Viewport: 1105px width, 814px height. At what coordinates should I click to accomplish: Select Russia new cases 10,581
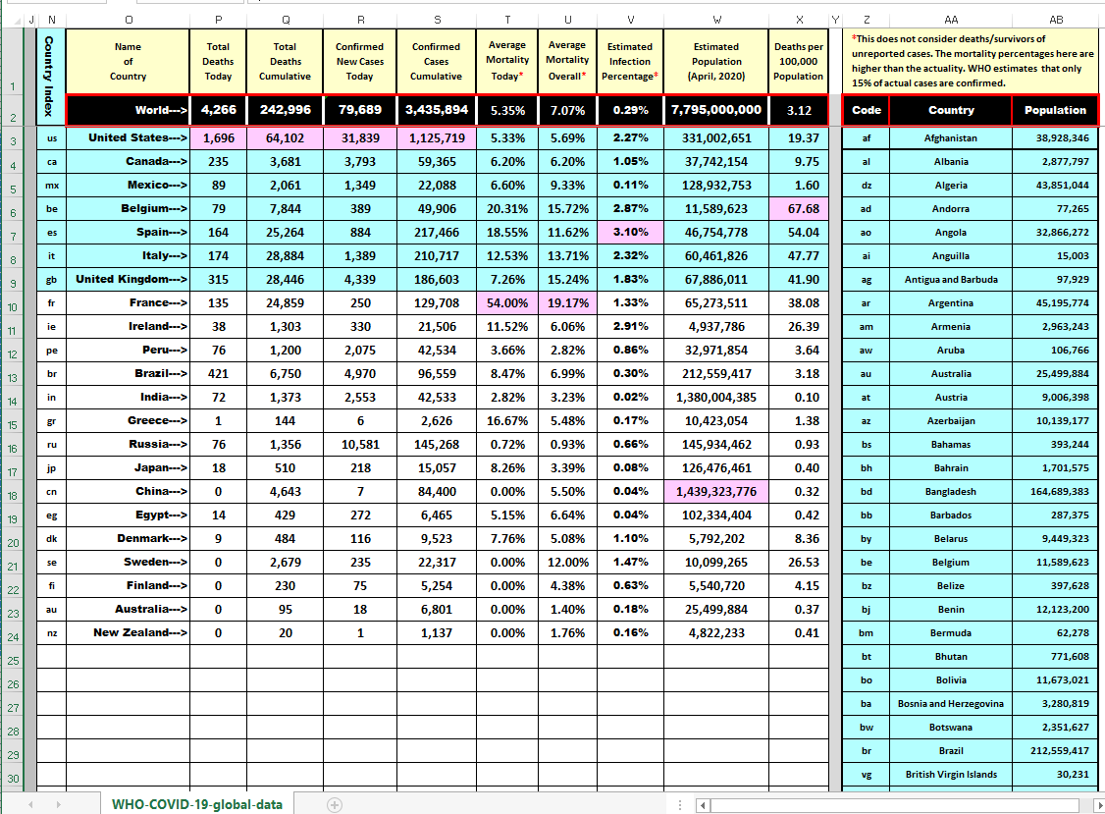360,445
